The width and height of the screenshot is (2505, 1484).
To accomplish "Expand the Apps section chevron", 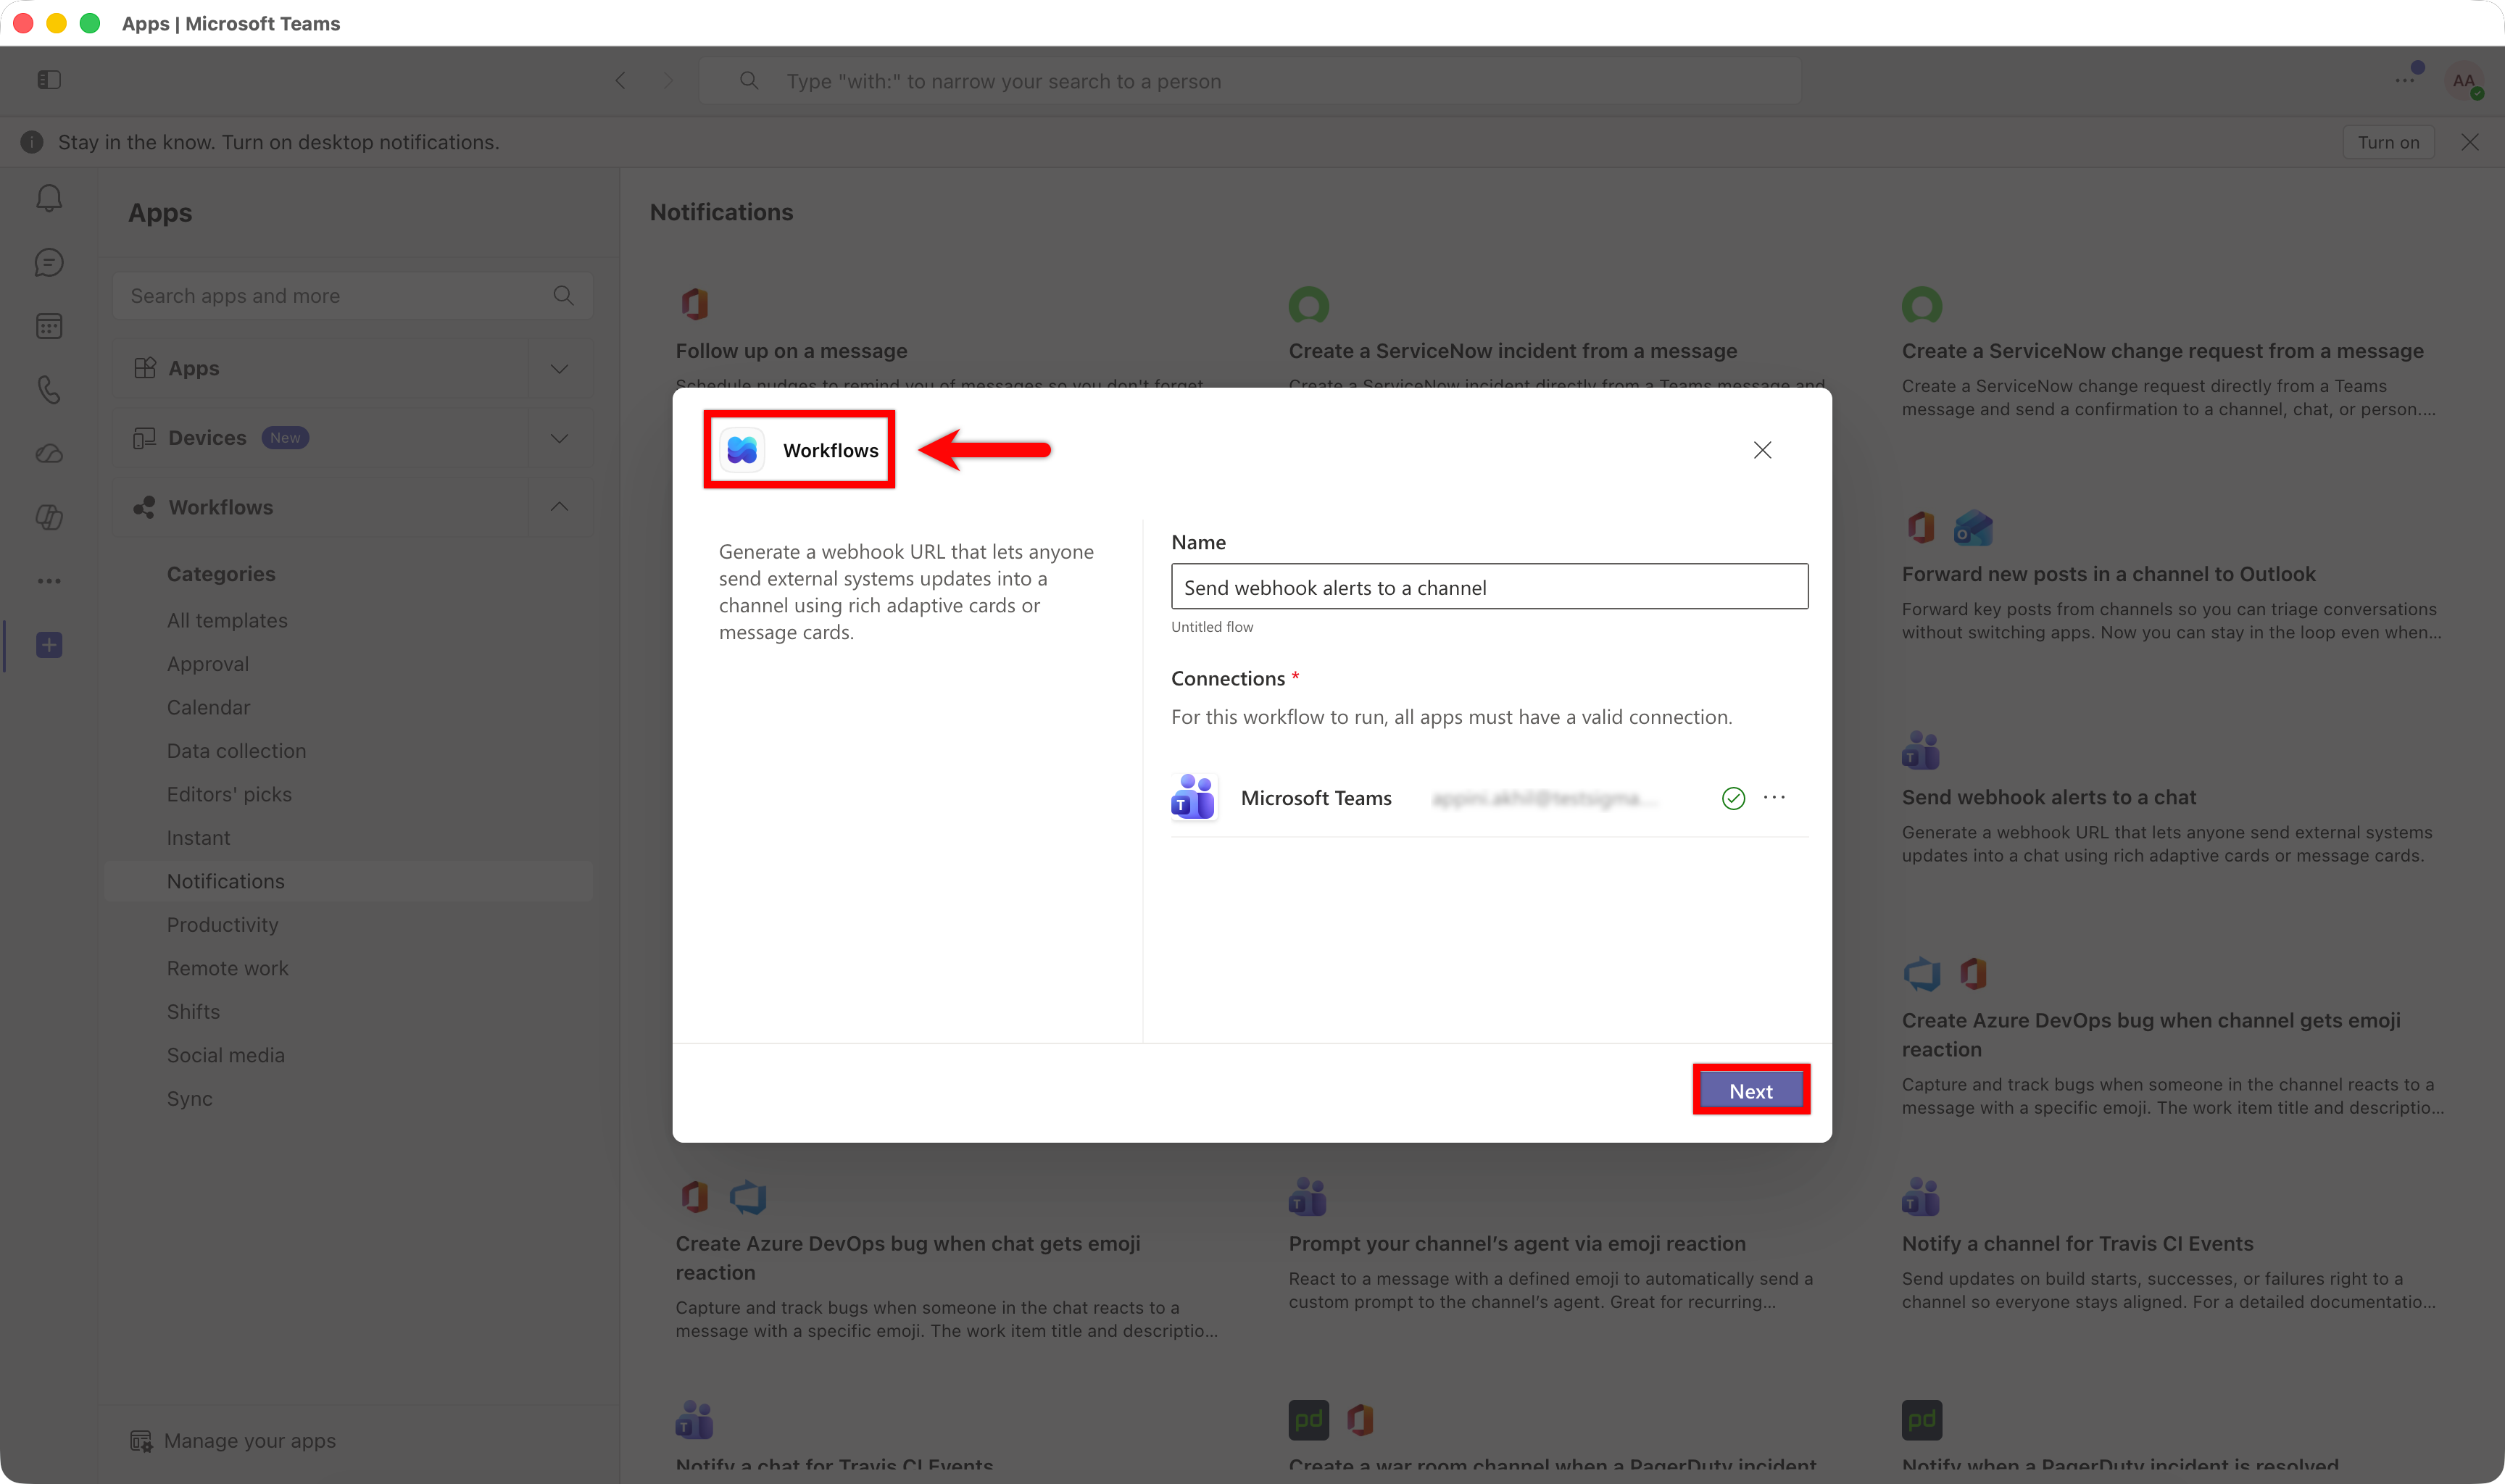I will 560,369.
